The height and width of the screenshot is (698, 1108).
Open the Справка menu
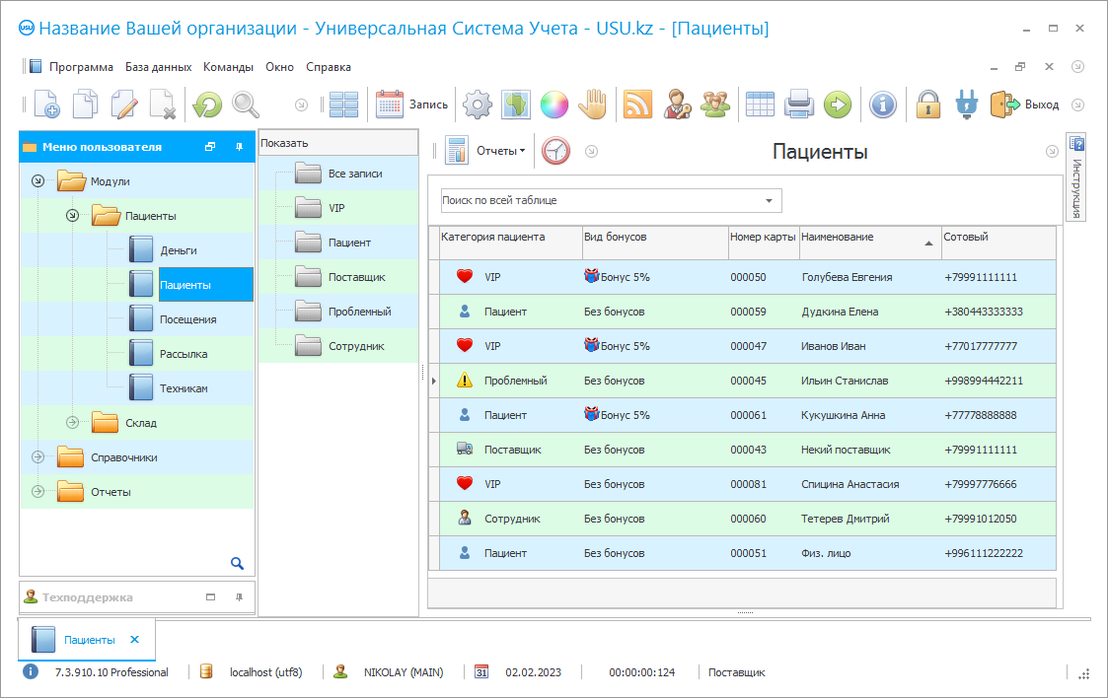coord(329,67)
